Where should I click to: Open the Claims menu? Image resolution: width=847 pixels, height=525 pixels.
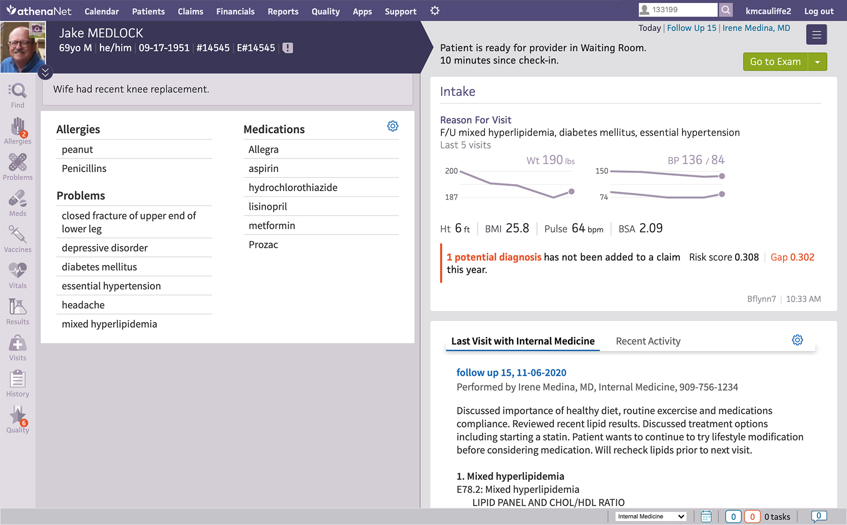point(190,11)
